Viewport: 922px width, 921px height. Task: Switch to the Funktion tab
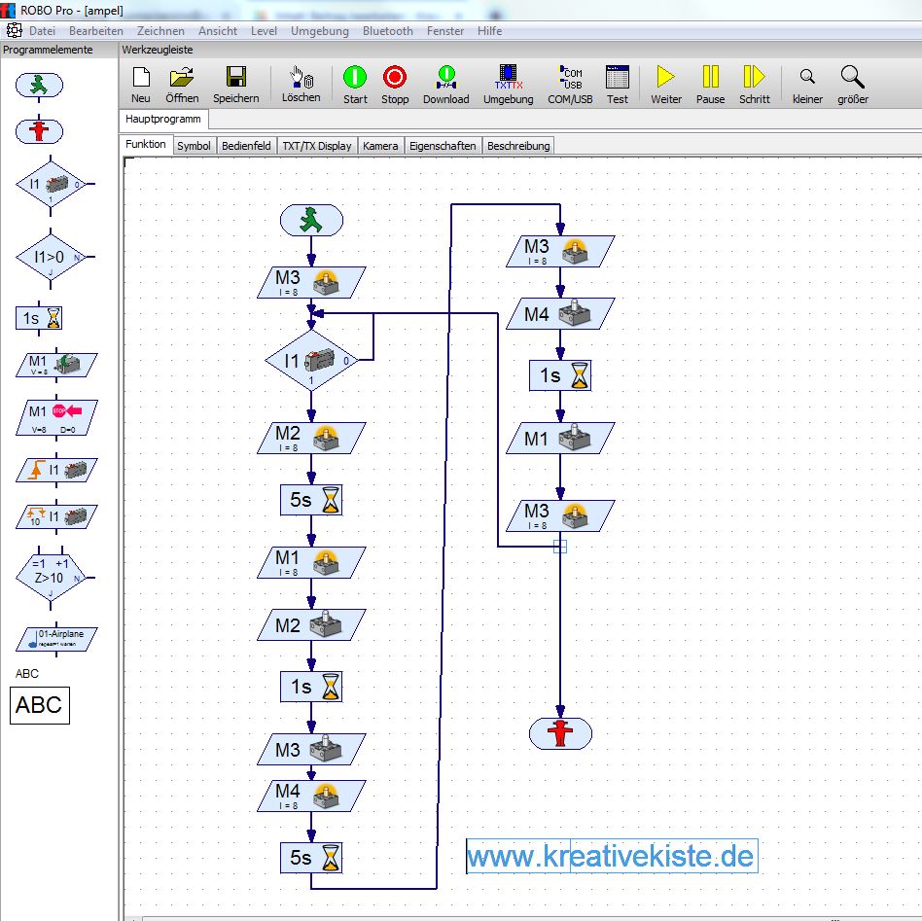point(146,144)
